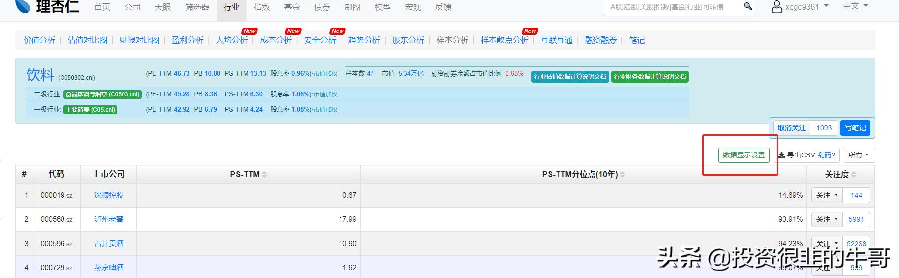Viewport: 899px width, 278px height.
Task: Click 导出CSV export button
Action: click(x=797, y=155)
